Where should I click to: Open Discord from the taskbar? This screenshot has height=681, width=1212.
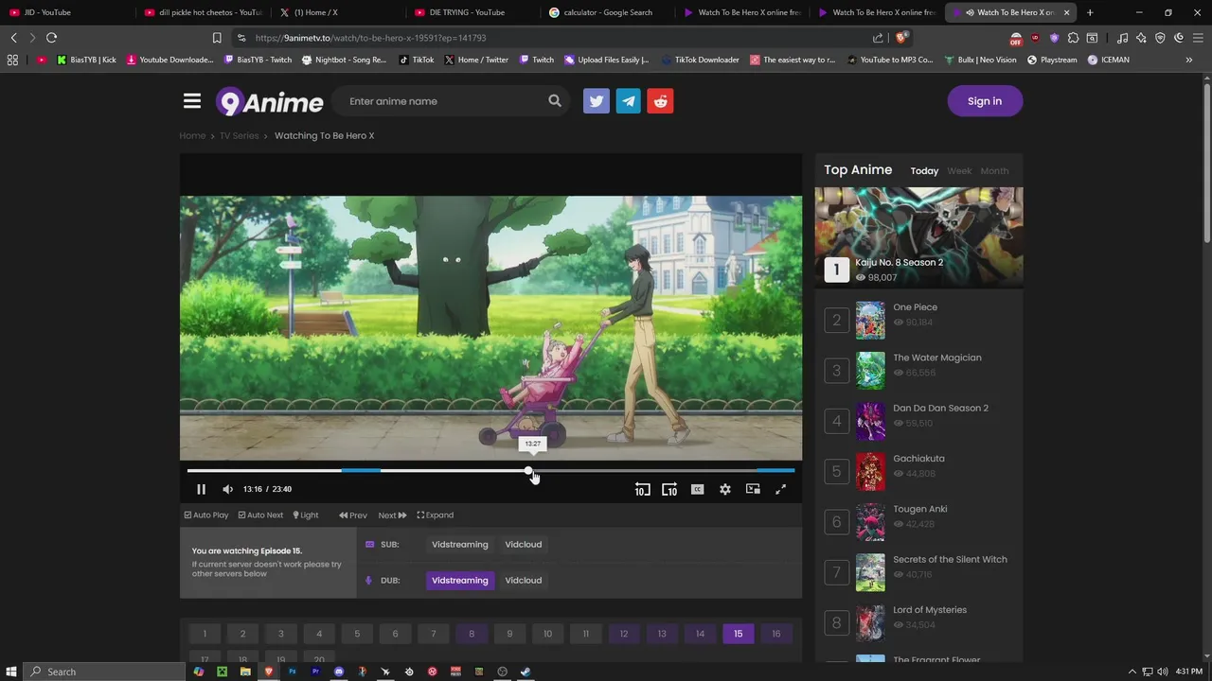point(339,672)
